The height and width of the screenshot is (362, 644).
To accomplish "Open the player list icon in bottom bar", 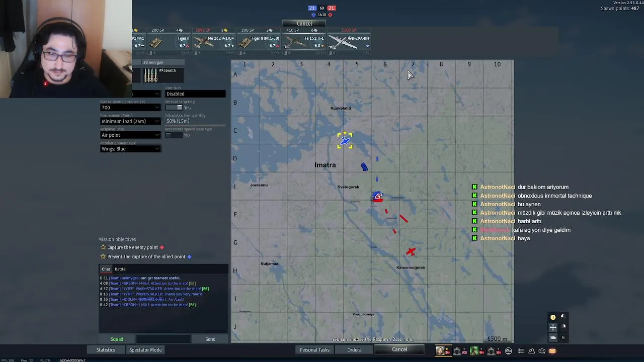I will coord(521,351).
